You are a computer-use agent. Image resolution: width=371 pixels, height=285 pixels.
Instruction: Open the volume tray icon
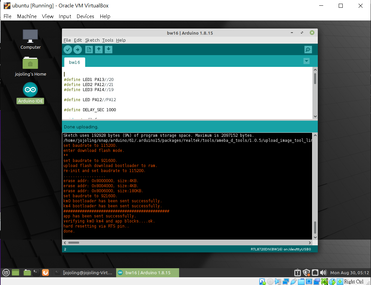pyautogui.click(x=323, y=273)
